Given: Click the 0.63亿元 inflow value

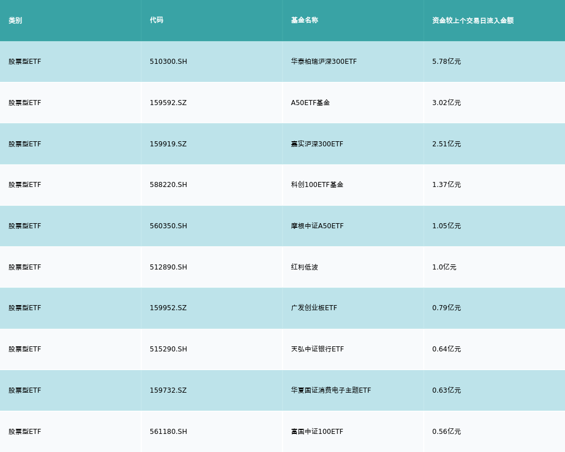Looking at the screenshot, I should [446, 390].
